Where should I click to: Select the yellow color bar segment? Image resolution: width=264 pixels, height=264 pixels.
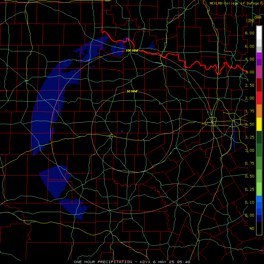[259, 124]
